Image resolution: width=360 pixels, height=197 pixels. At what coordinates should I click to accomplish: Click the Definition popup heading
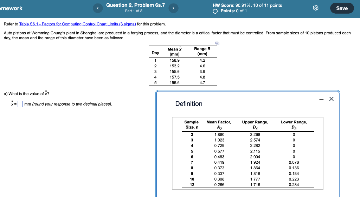coord(189,104)
